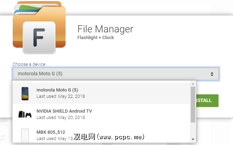Click the NVIDIA SHIELD console icon

tap(24, 114)
